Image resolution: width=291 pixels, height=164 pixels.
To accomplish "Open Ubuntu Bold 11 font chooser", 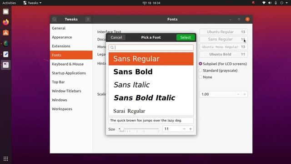I will (x=223, y=54).
